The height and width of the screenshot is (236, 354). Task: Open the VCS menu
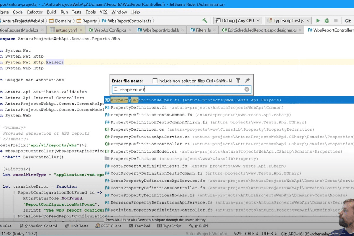[x=104, y=12]
